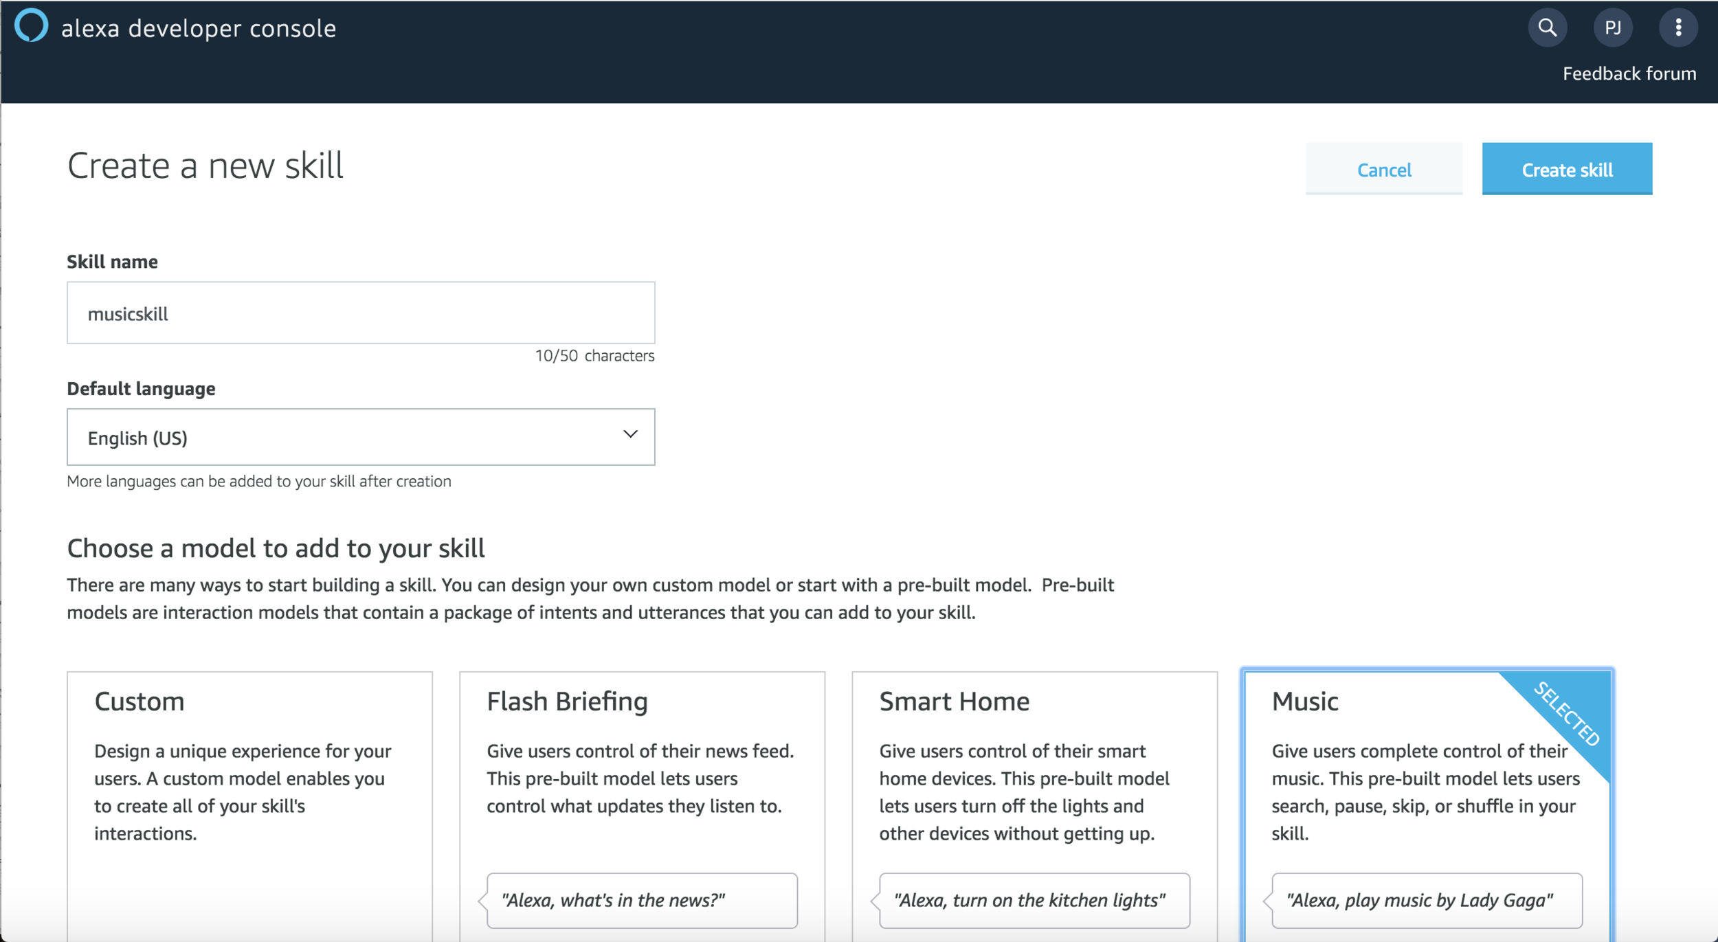
Task: Click the alexa developer console title
Action: coord(199,28)
